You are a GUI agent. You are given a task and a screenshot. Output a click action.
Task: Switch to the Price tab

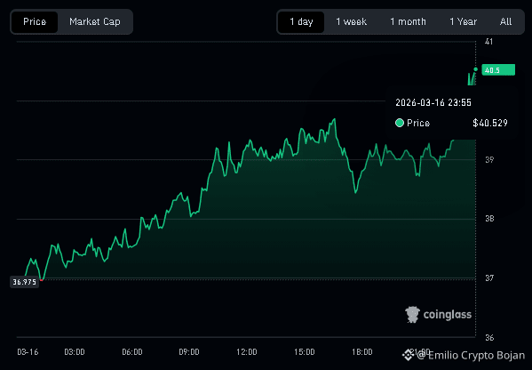click(x=35, y=21)
